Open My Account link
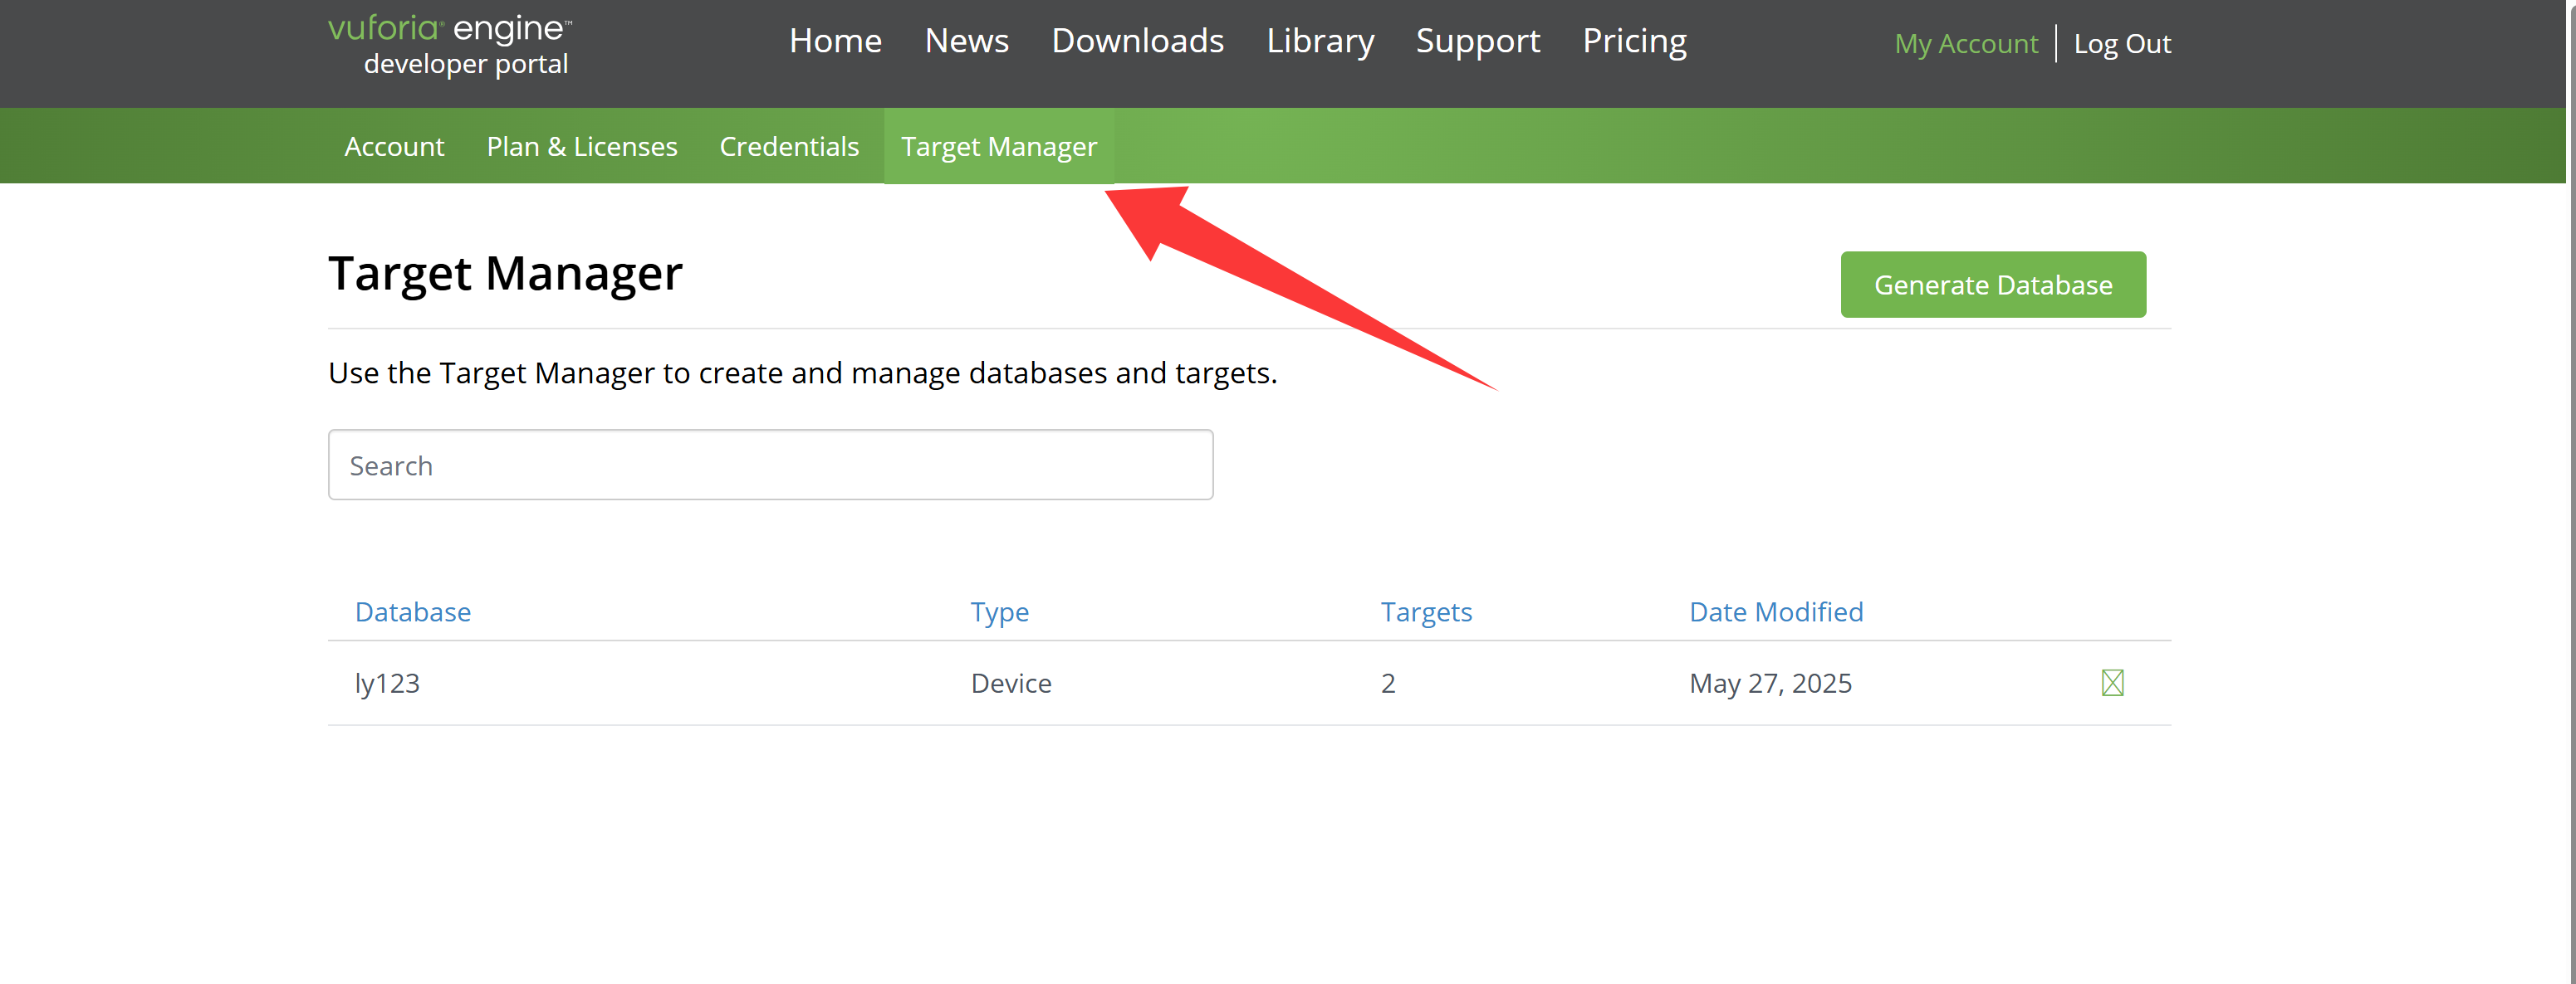Image resolution: width=2576 pixels, height=984 pixels. coord(1965,44)
